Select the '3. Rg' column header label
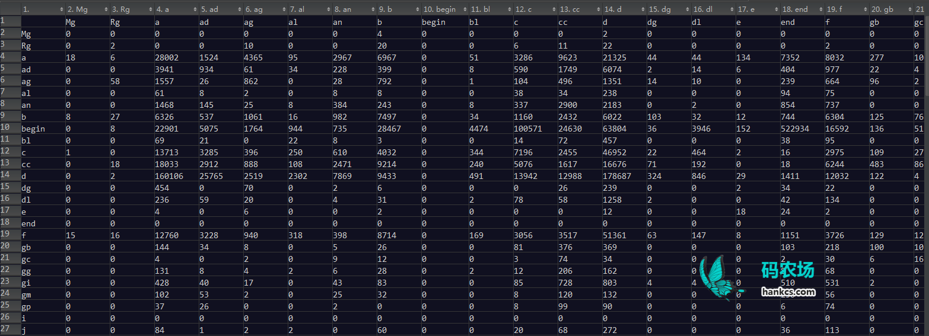The image size is (929, 336). click(x=120, y=9)
